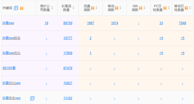Click the help icon next to 关键词 header
Viewport: 194px width, 104px height.
[22, 8]
